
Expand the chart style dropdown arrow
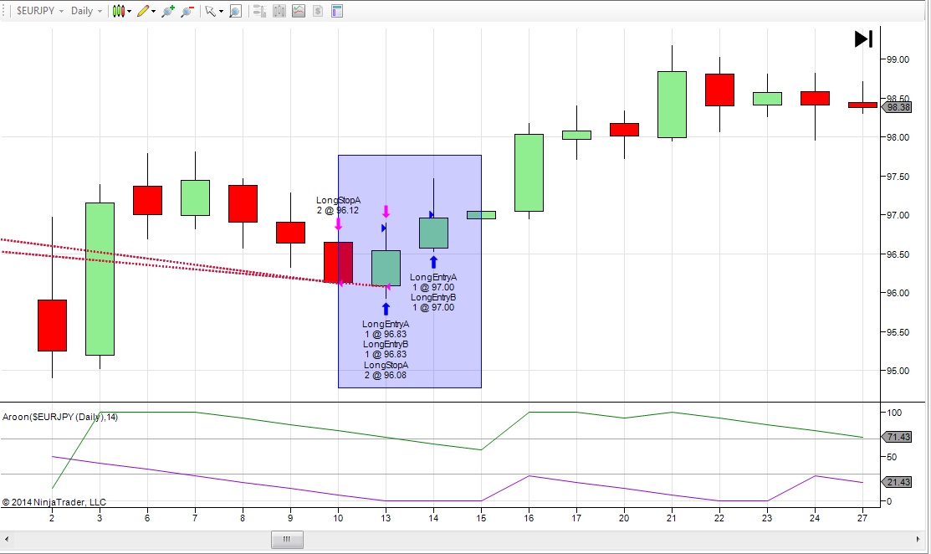click(129, 11)
